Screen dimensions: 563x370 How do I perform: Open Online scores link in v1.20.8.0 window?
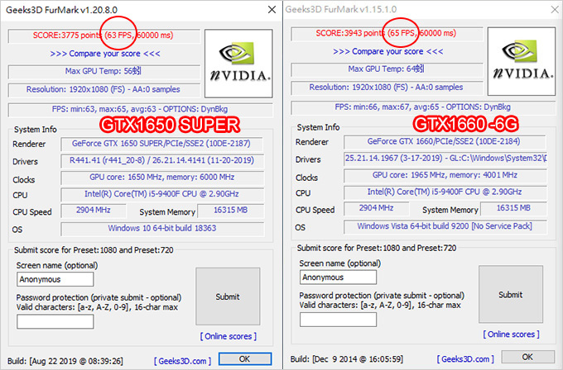(229, 336)
